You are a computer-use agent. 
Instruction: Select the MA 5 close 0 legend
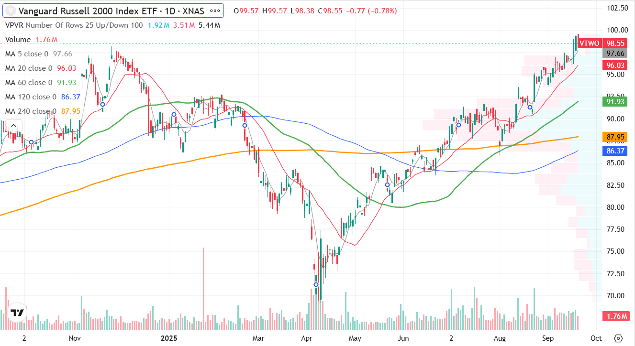click(27, 54)
